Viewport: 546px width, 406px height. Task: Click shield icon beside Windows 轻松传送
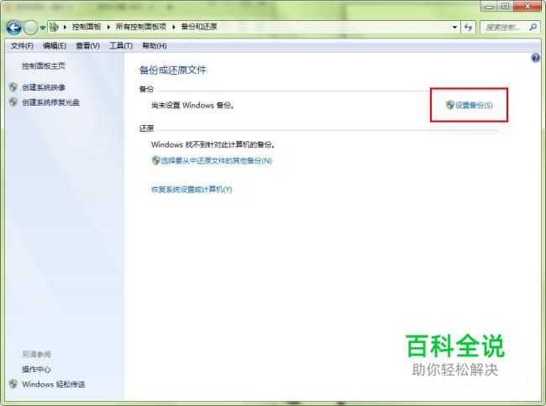pyautogui.click(x=13, y=384)
